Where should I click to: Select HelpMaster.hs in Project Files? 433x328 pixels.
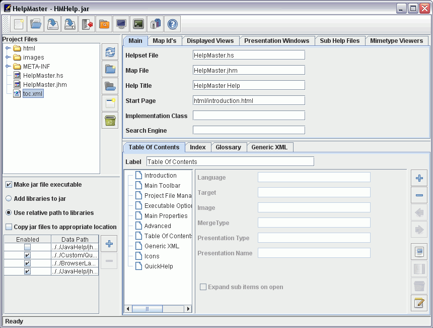tap(43, 76)
